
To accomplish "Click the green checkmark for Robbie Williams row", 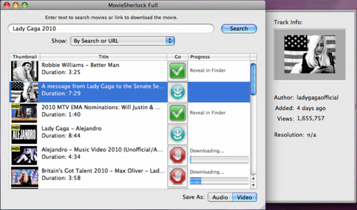I will pos(177,71).
